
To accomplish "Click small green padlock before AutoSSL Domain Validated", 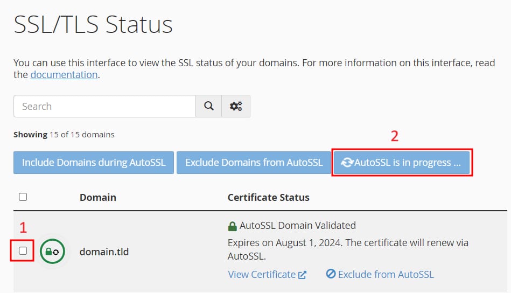I will pos(233,226).
